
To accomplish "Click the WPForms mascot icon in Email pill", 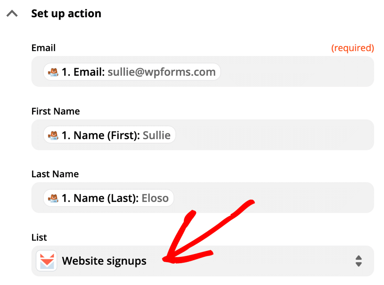I will 53,72.
